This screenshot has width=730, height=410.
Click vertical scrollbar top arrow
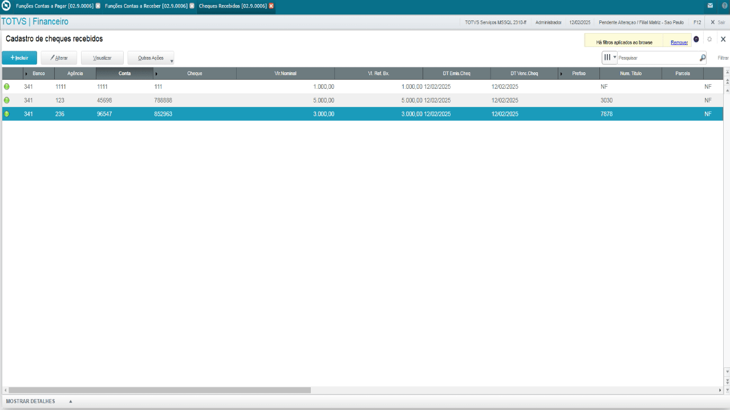(x=727, y=72)
